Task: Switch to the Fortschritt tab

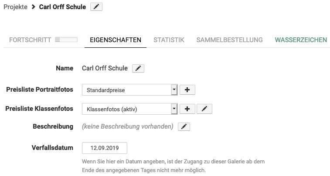Action: tap(30, 40)
